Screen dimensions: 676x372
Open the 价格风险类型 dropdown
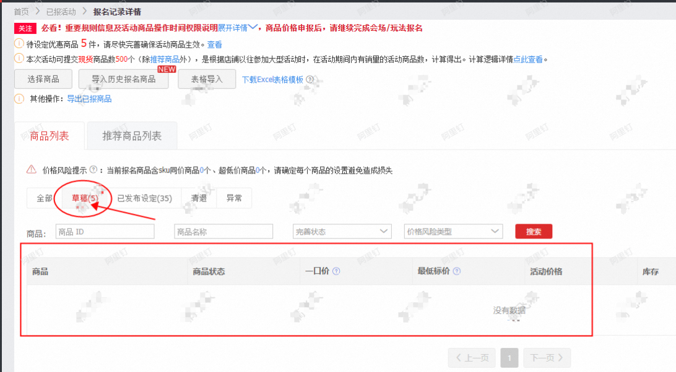point(453,232)
